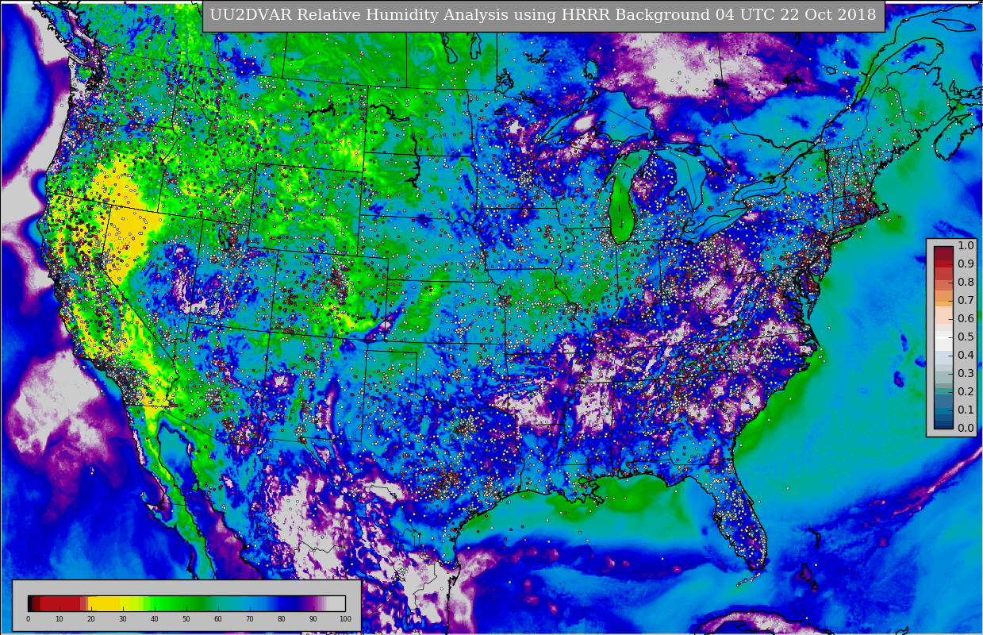Click the 0 tick label on humidity colorbar
Image resolution: width=983 pixels, height=635 pixels.
coord(28,619)
